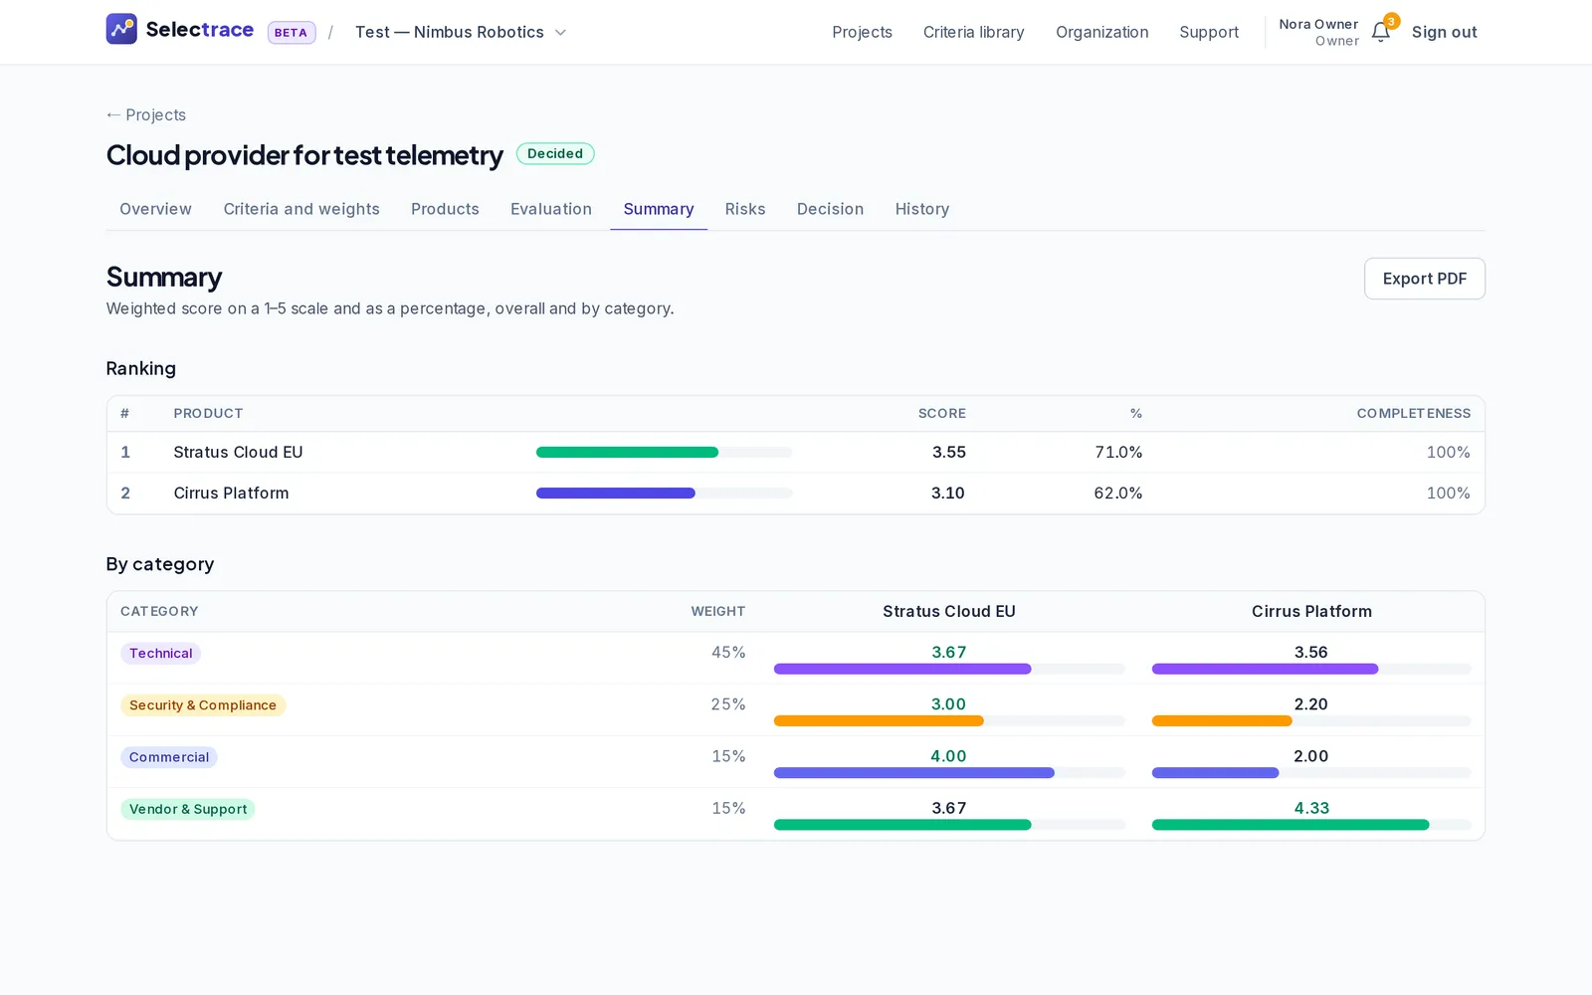Click Cirrus Platform in the ranking table
Screen dimensions: 1592x995
click(231, 493)
